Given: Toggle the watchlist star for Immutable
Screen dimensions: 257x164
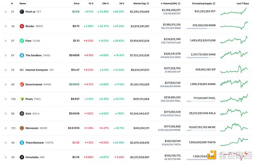Looking at the screenshot, I should [x=6, y=157].
